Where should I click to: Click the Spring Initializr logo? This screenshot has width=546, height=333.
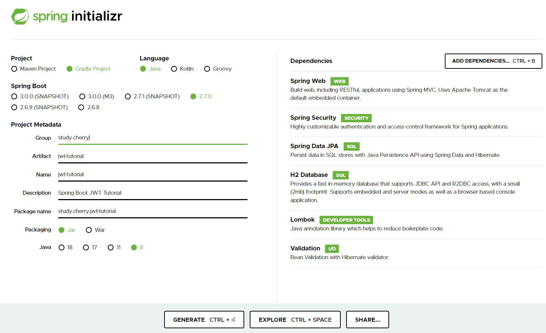[x=67, y=16]
